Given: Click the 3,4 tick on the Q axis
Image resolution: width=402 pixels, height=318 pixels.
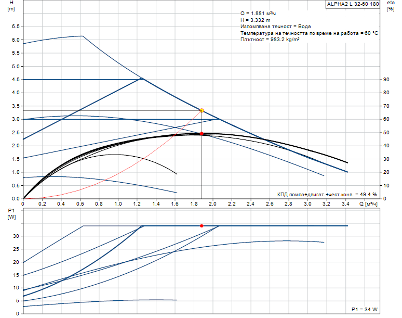Looking at the screenshot, I should point(347,204).
